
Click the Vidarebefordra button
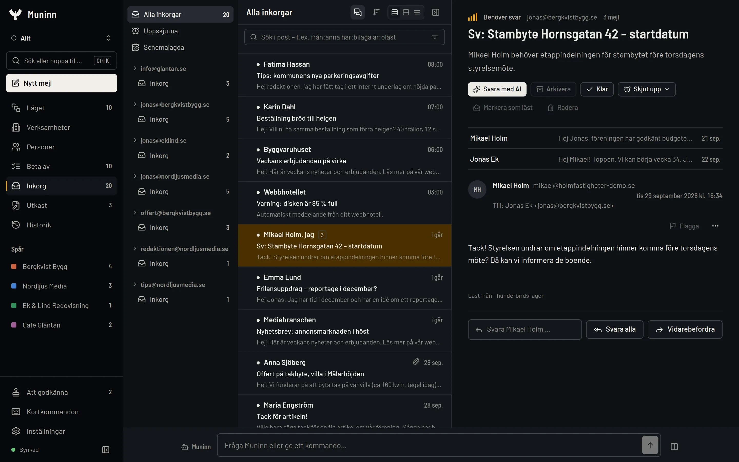point(685,329)
